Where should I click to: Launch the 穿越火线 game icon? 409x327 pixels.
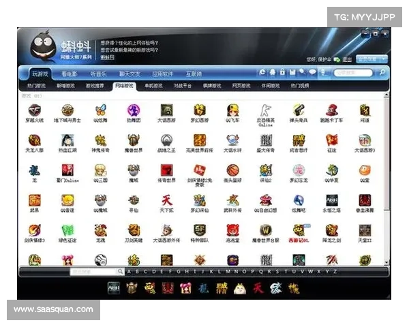[35, 110]
